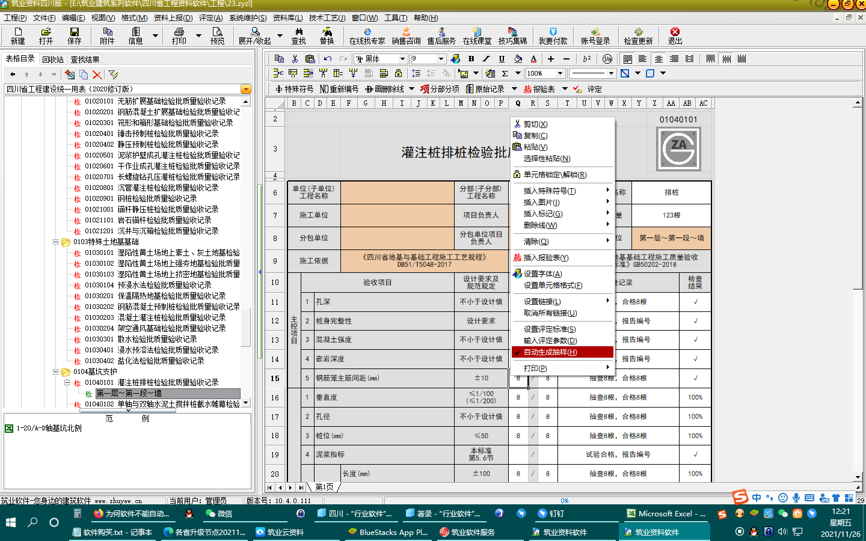Open 预览 print preview
Viewport: 866px width, 541px height.
(x=218, y=36)
